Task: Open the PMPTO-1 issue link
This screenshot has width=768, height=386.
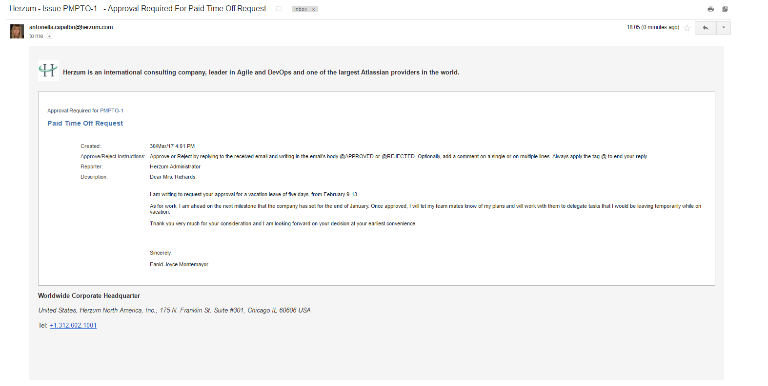Action: 112,110
